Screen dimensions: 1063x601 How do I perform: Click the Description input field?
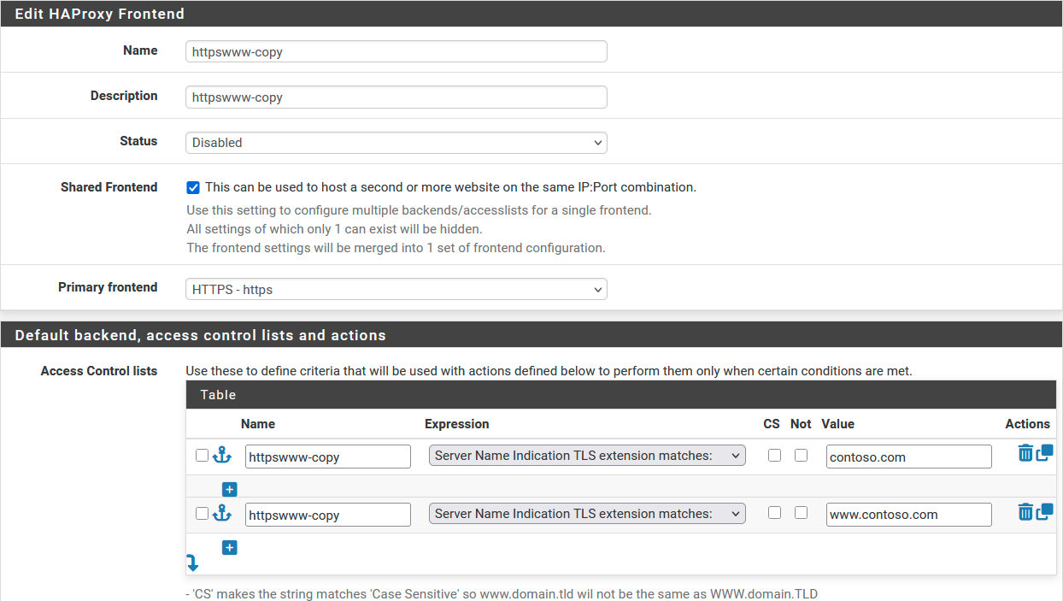(x=396, y=97)
